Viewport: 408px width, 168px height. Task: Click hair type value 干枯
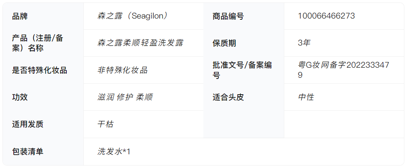pyautogui.click(x=106, y=124)
